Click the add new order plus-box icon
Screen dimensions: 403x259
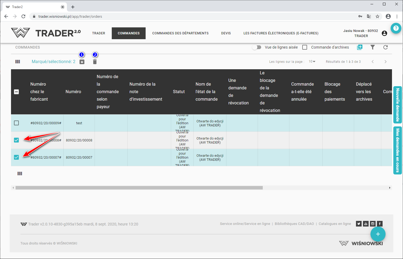point(360,47)
